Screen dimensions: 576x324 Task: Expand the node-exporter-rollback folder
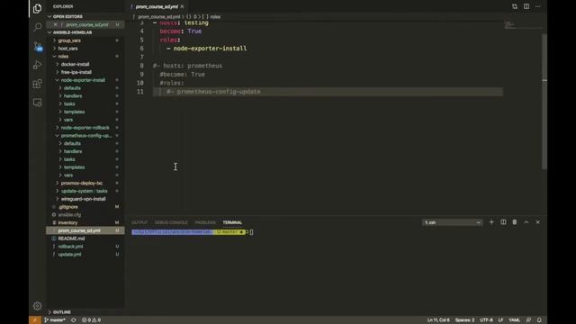(85, 128)
